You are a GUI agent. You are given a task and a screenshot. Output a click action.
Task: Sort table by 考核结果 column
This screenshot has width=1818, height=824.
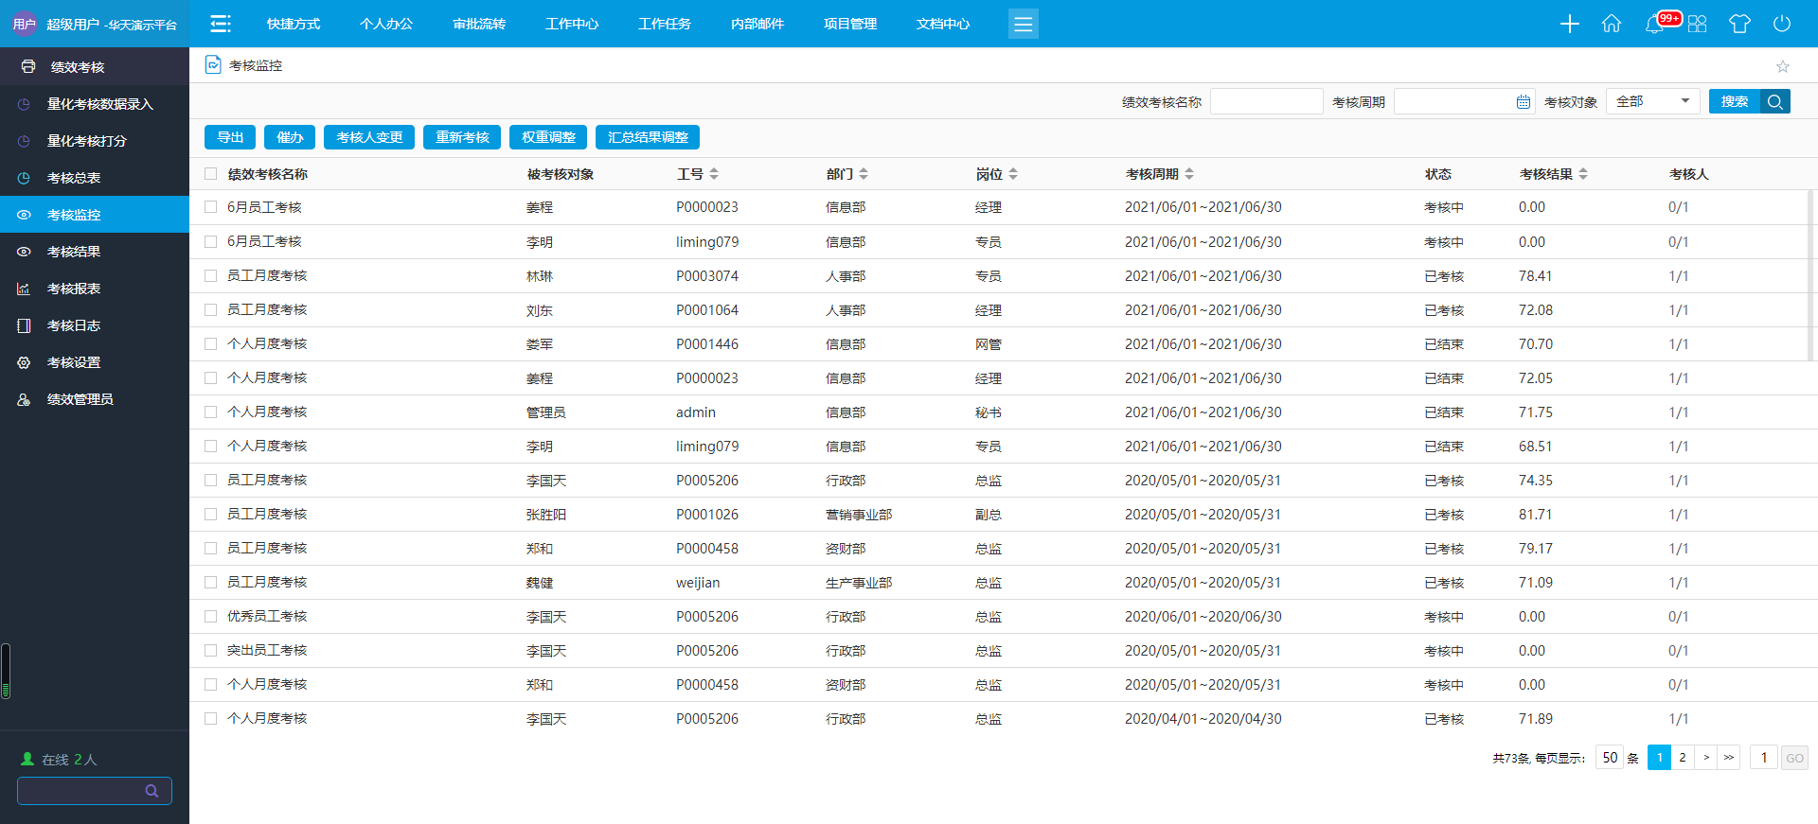(x=1583, y=174)
